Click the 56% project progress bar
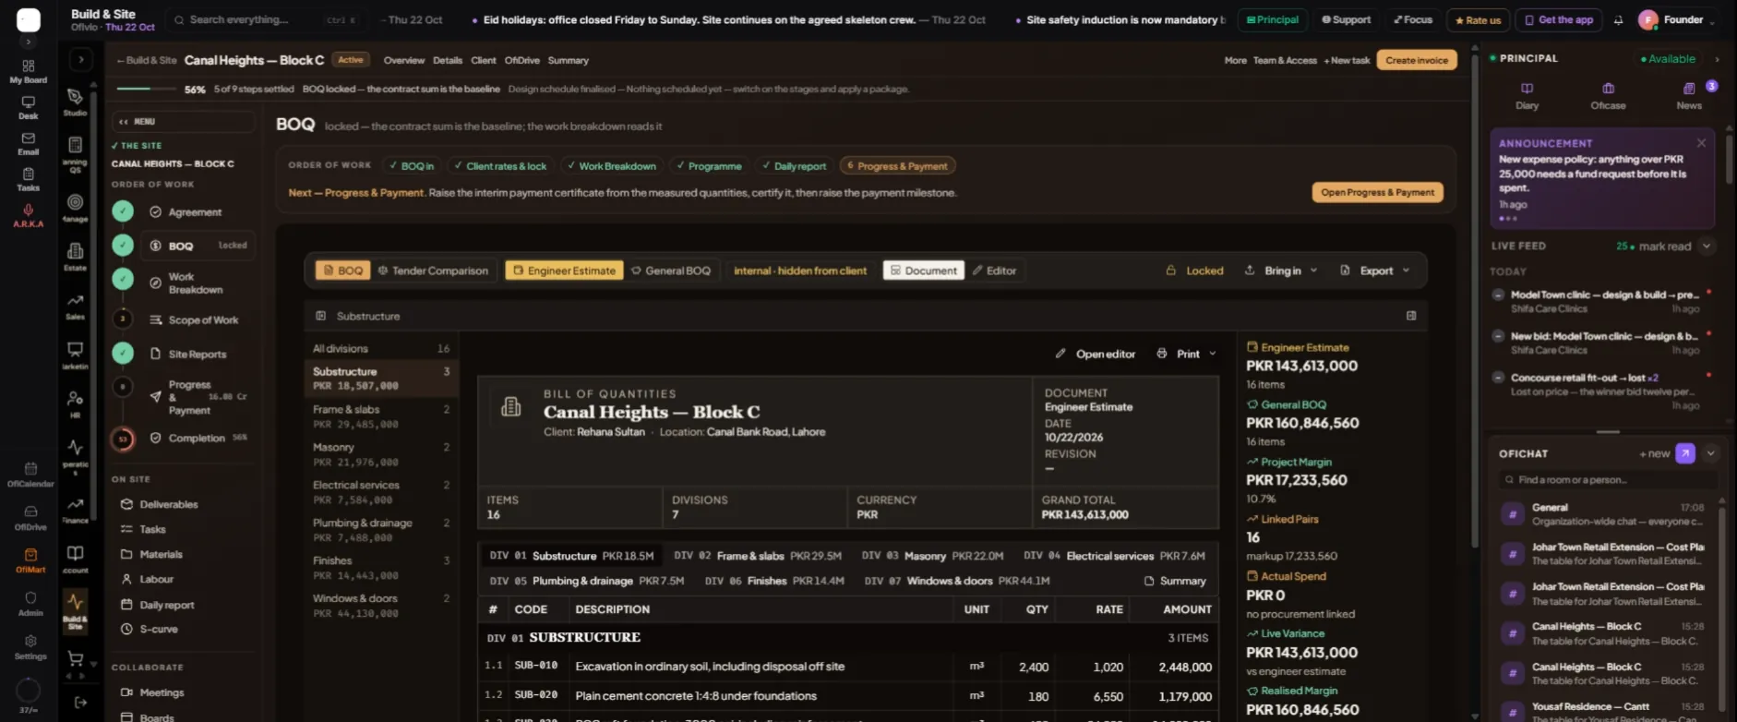 [146, 89]
